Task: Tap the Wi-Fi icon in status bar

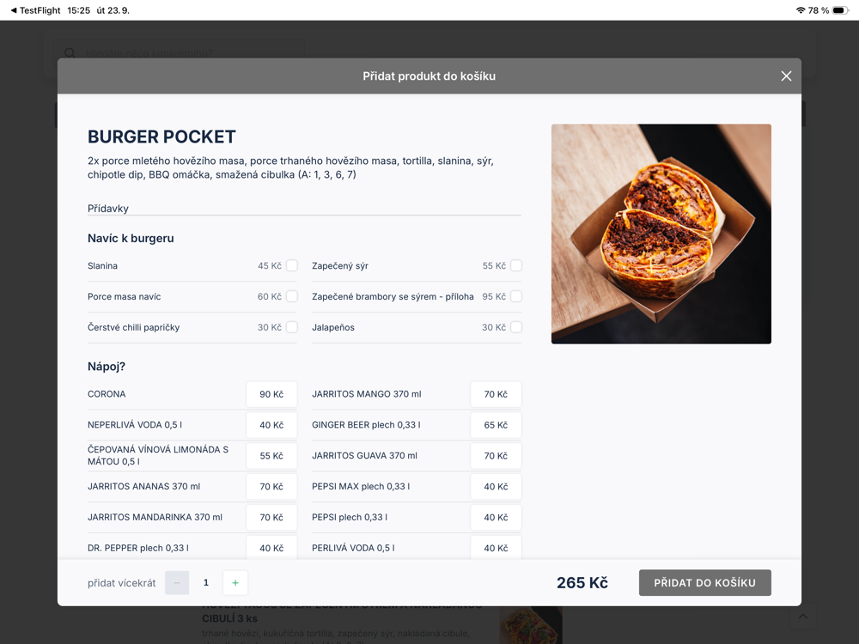Action: 801,10
